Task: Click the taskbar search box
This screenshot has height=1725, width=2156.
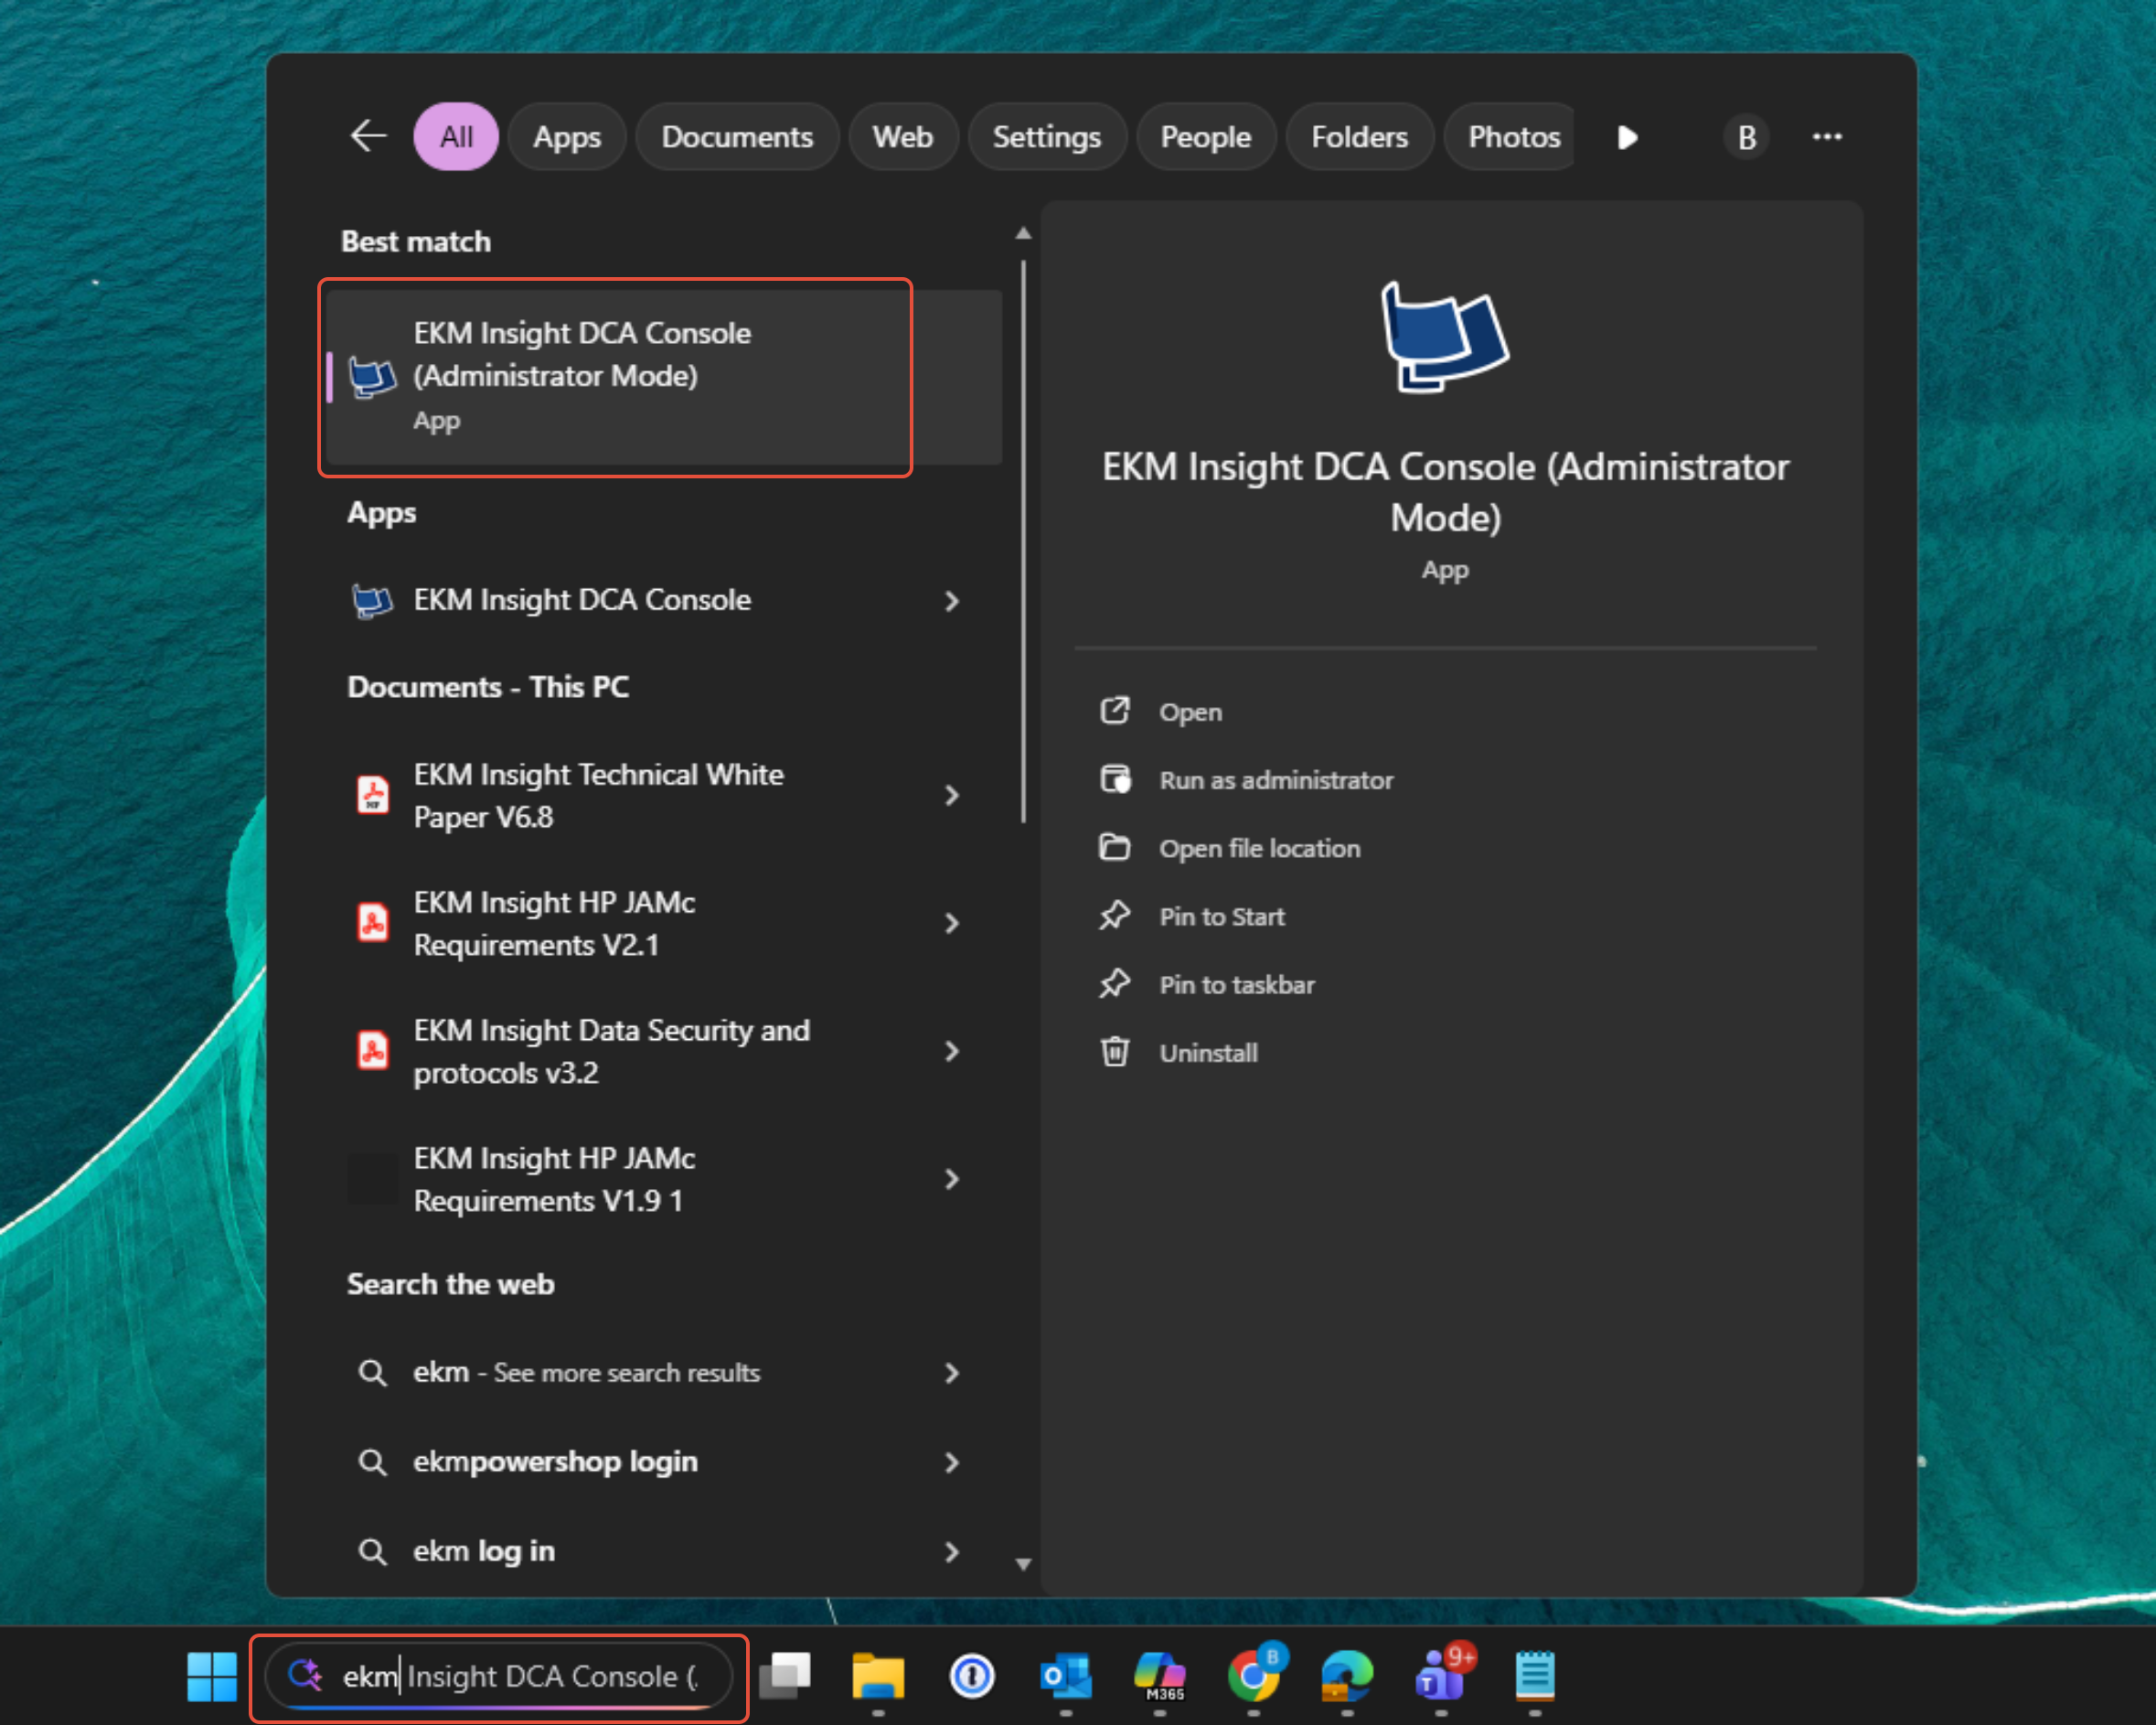Action: point(499,1676)
